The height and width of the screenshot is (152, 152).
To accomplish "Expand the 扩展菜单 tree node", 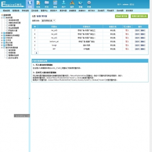I will pos(2,45).
